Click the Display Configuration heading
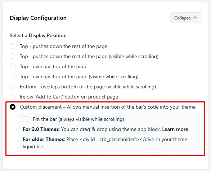 pyautogui.click(x=38, y=18)
